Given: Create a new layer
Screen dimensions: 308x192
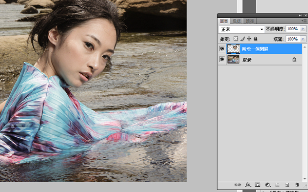Looking at the screenshot, I should 287,184.
